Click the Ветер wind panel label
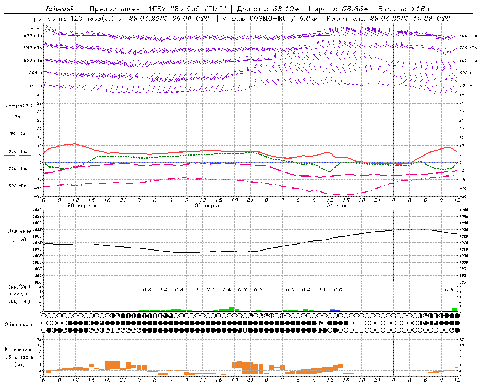The height and width of the screenshot is (383, 479). [34, 28]
